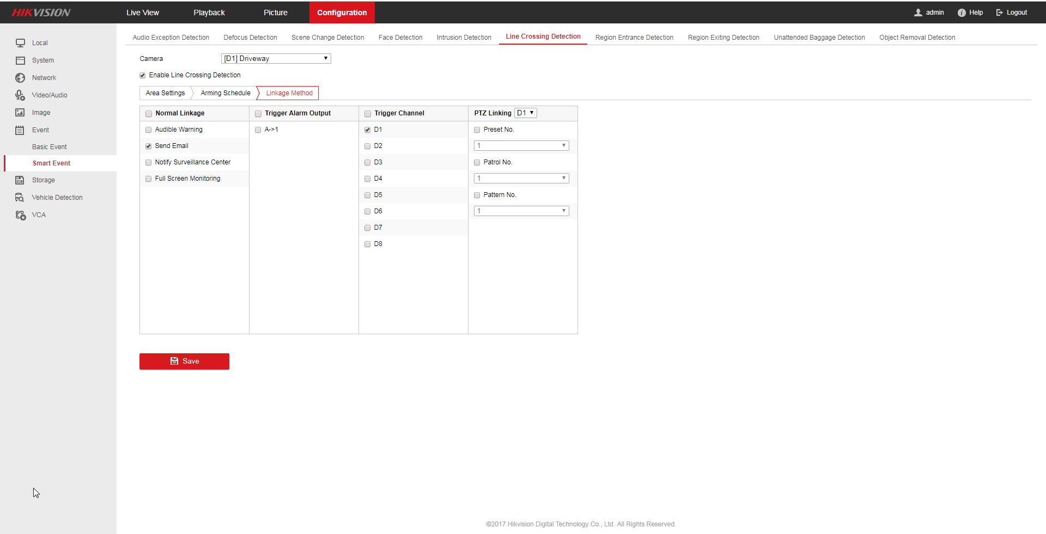
Task: Open the Camera selection dropdown
Action: click(x=276, y=59)
